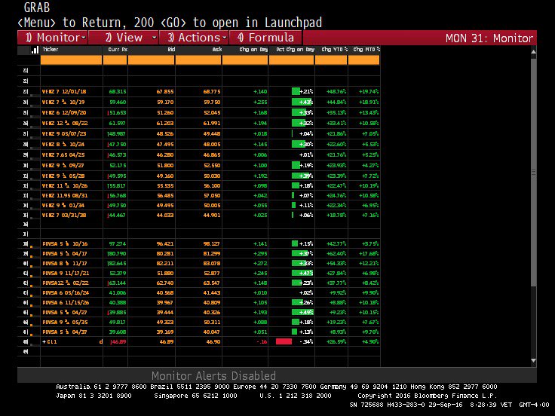This screenshot has height=416, width=555.
Task: Expand the Monitor dropdown arrow
Action: coord(84,38)
